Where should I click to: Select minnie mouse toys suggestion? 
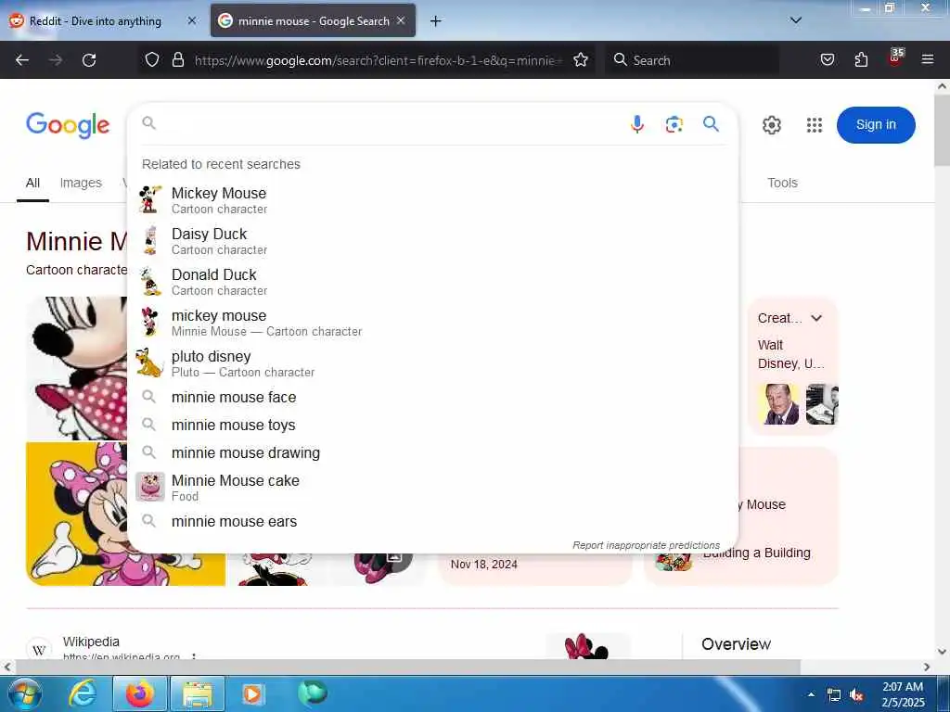click(x=433, y=425)
